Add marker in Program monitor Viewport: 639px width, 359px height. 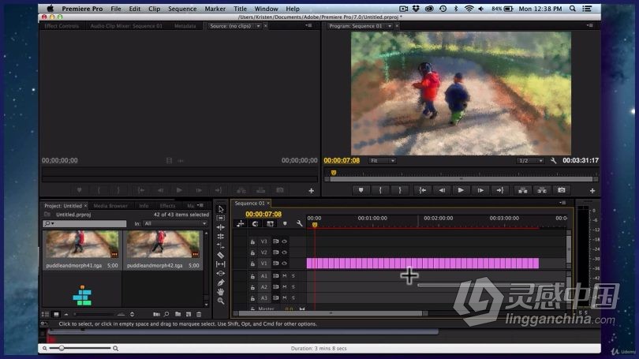tap(361, 190)
